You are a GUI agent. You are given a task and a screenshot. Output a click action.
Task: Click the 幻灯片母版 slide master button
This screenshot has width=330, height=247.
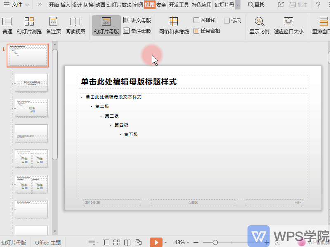pos(106,25)
